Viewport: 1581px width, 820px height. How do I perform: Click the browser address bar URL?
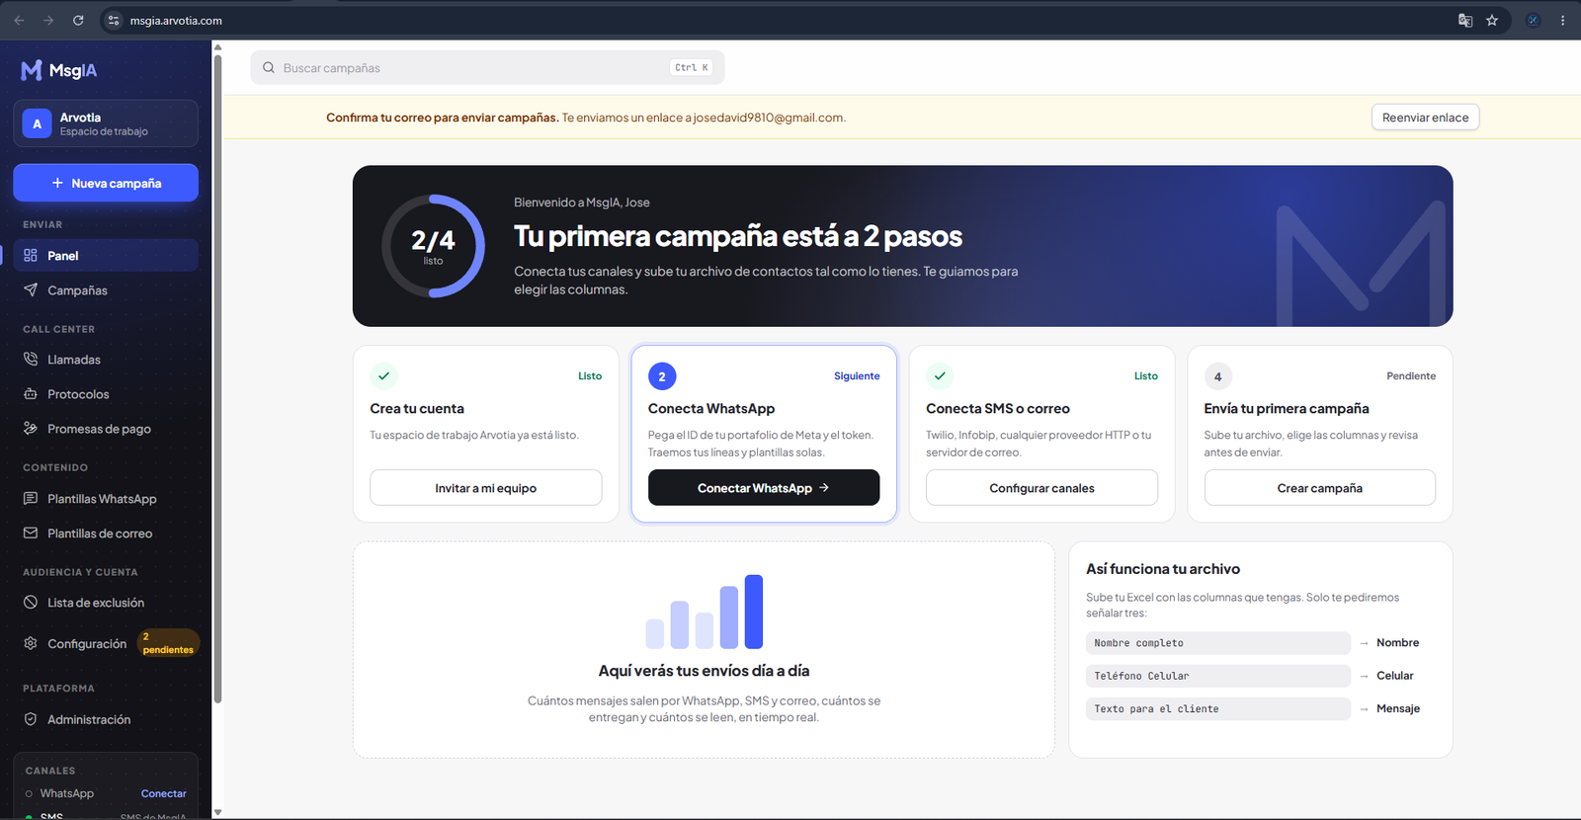(x=176, y=20)
